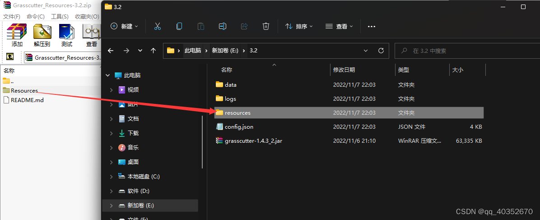Click WinRAR archive path address field

point(62,57)
